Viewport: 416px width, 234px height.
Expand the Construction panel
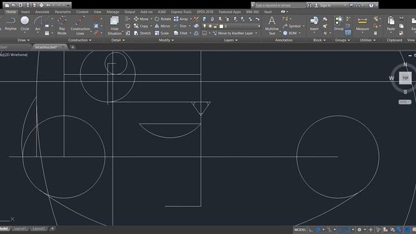coord(79,40)
